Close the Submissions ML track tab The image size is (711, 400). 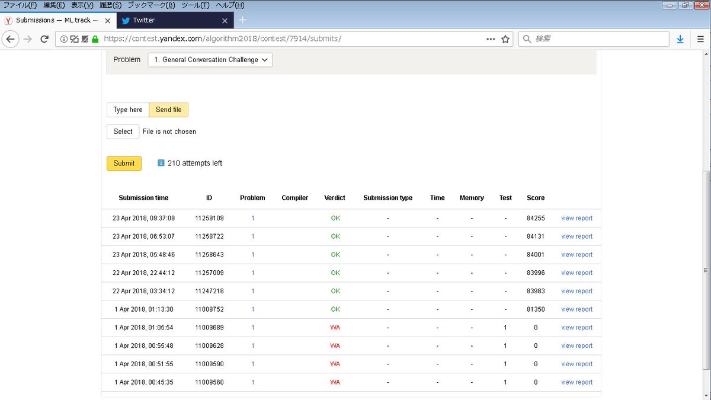tap(107, 20)
